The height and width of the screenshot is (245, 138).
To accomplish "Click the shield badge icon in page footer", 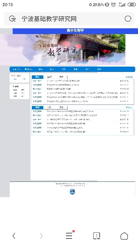I will point(72,192).
